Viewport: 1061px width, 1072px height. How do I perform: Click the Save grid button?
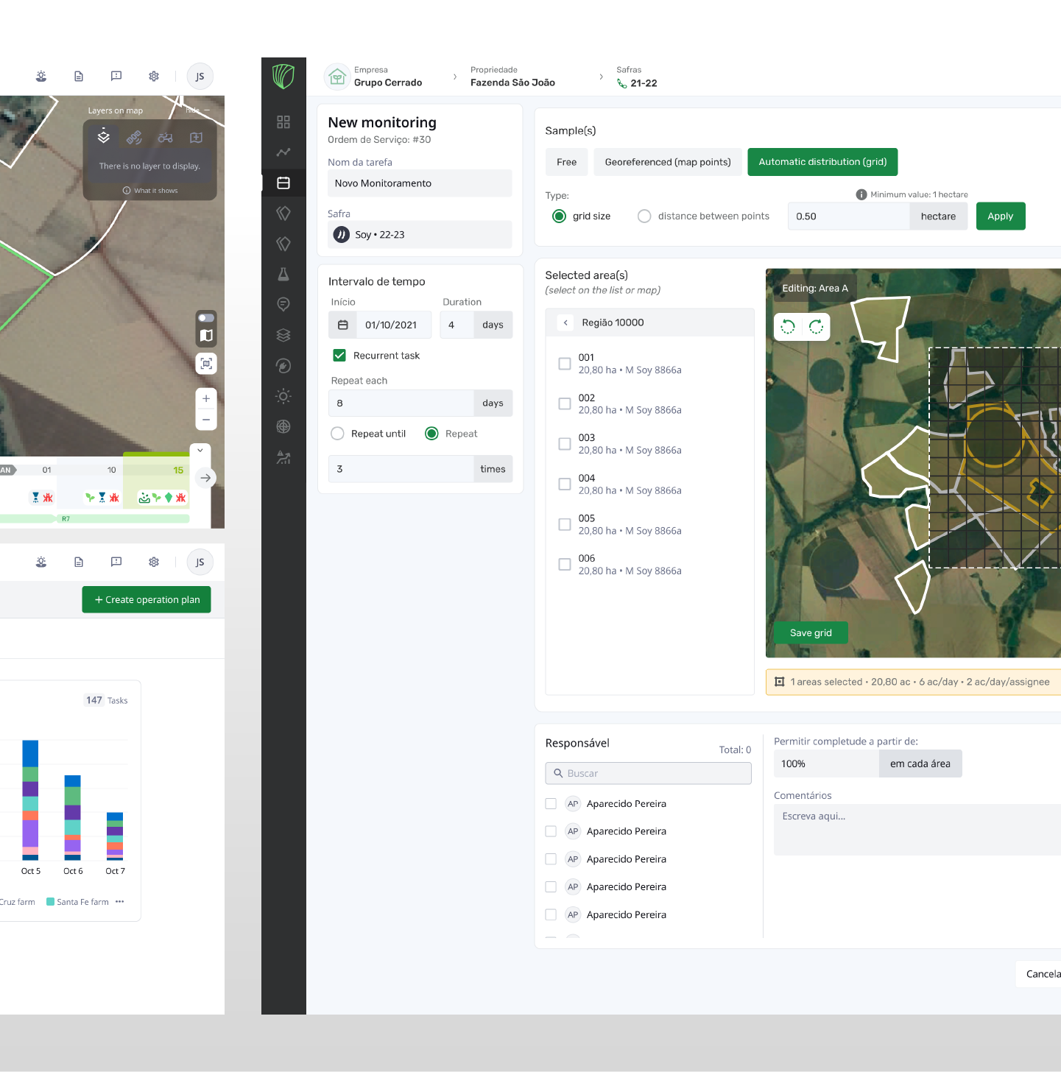[x=810, y=633]
